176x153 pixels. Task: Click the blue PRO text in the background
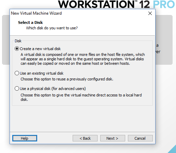[x=164, y=4]
